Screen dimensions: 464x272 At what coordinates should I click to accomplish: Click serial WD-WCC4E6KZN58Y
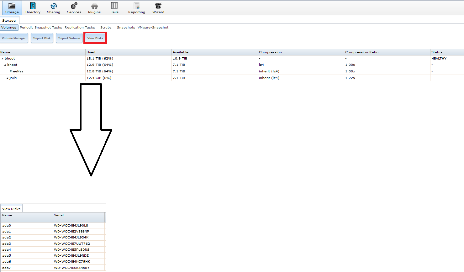coord(71,268)
